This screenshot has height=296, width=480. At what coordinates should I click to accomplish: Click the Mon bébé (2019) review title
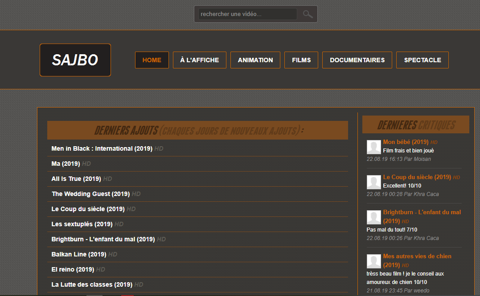(406, 142)
